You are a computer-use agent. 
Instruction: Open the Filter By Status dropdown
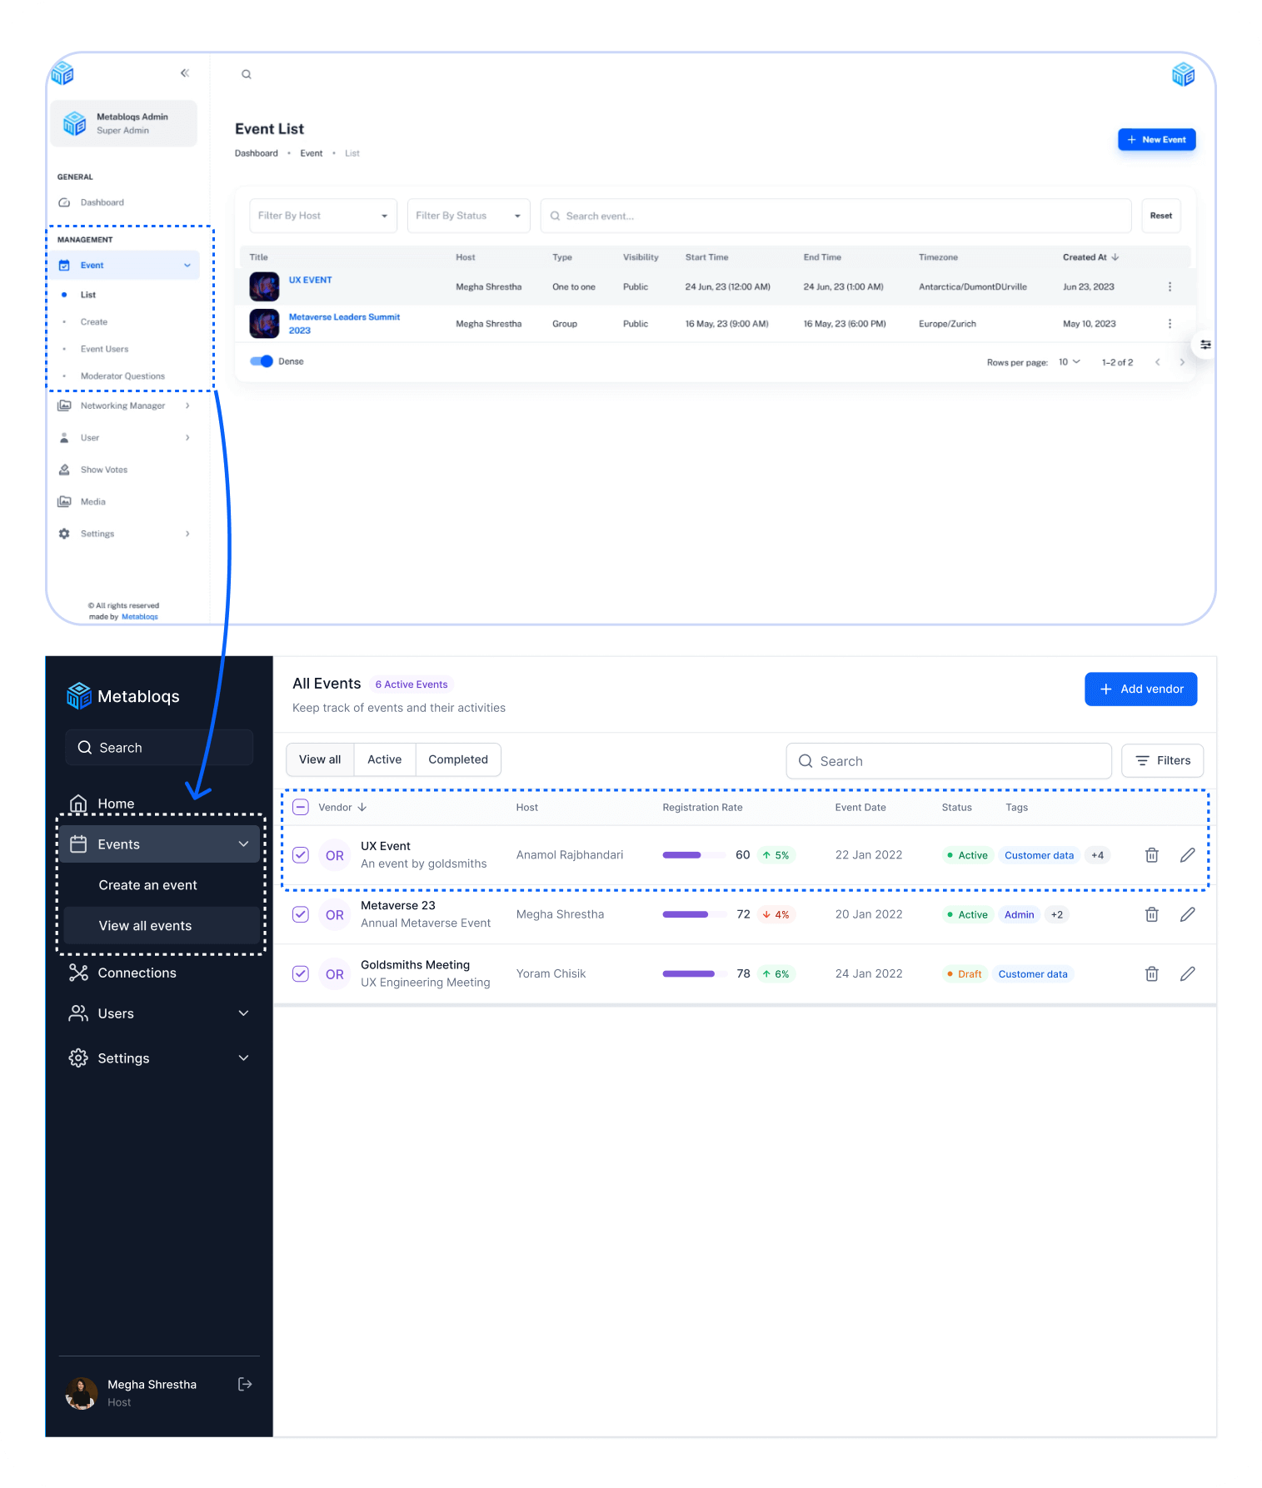click(x=468, y=216)
